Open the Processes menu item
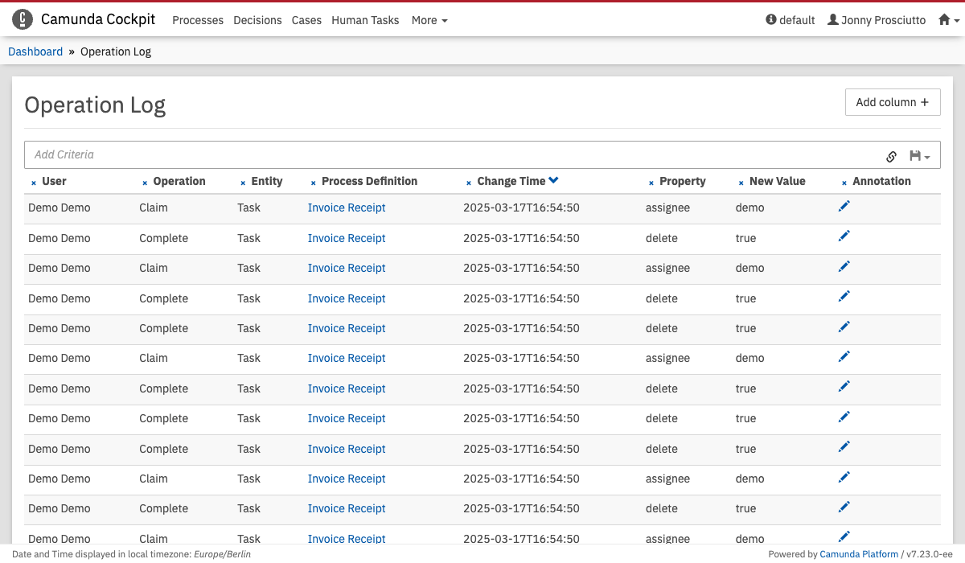Image resolution: width=965 pixels, height=563 pixels. [x=198, y=20]
